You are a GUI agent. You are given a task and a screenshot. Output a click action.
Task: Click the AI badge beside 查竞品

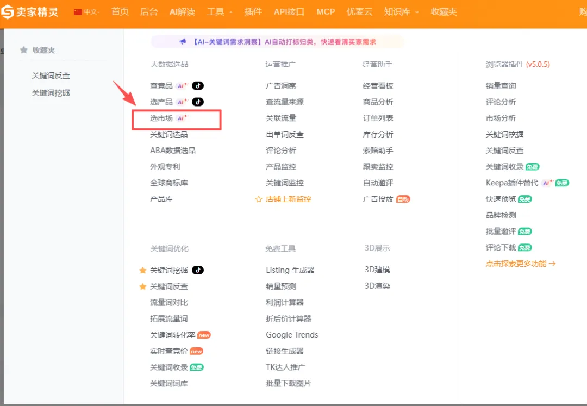[182, 86]
